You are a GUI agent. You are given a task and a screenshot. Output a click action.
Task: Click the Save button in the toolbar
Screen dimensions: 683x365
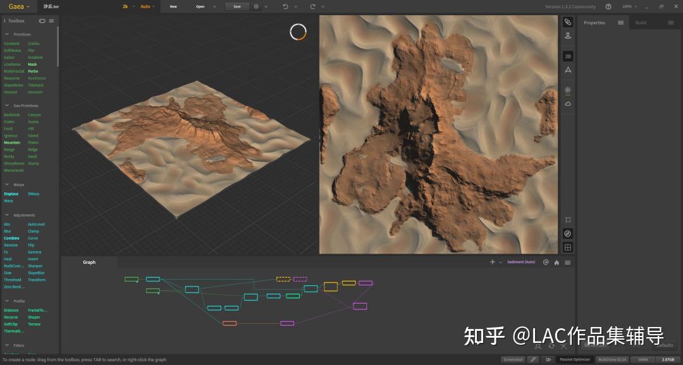[x=237, y=6]
